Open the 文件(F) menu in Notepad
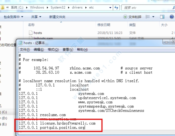This screenshot has height=136, width=175. [x=25, y=49]
